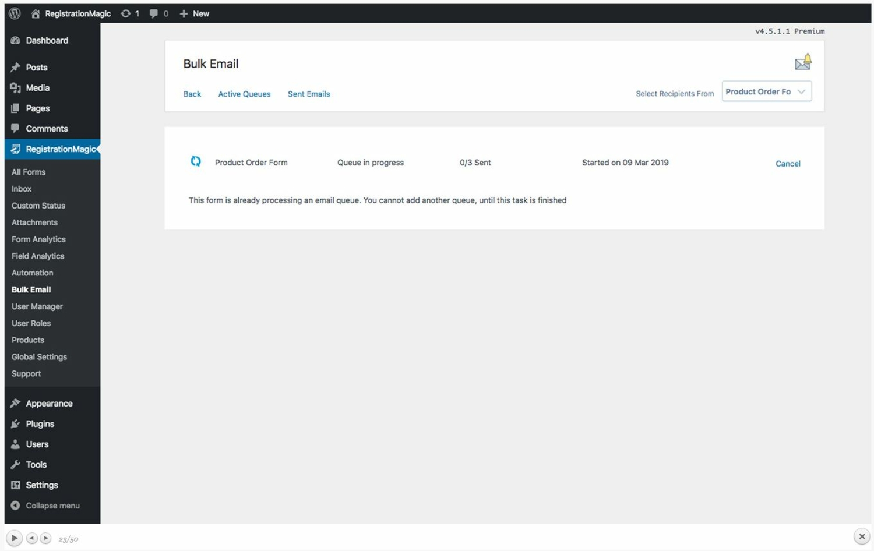Select RegistrationMagic in the sidebar
874x551 pixels.
click(52, 149)
